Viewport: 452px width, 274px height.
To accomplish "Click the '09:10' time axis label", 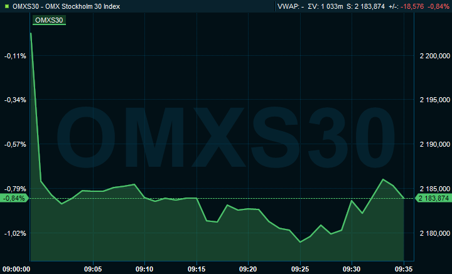I will [x=144, y=269].
